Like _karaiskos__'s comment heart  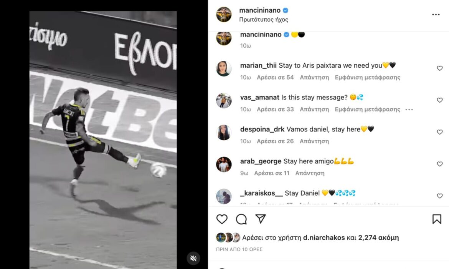coord(439,196)
